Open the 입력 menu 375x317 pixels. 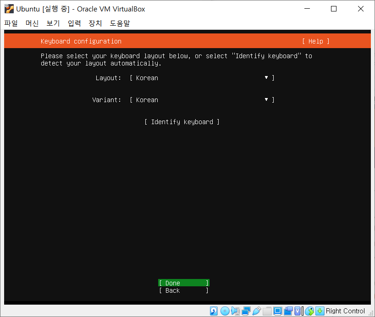(74, 23)
